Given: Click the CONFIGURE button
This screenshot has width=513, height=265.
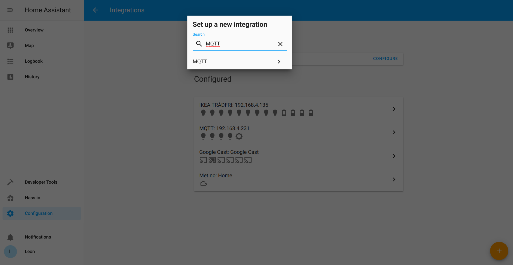Looking at the screenshot, I should (385, 59).
